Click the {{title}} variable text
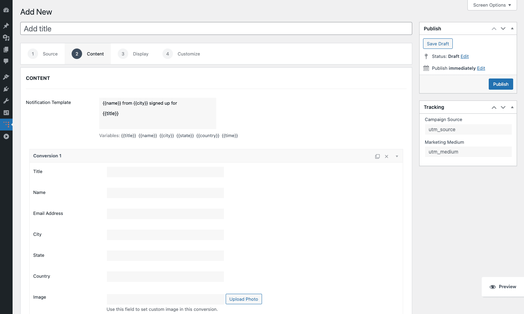This screenshot has width=524, height=314. [x=129, y=136]
